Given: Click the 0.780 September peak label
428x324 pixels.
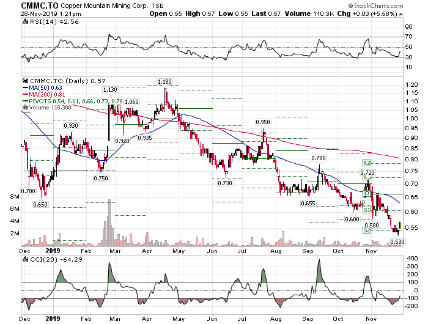Looking at the screenshot, I should (319, 158).
